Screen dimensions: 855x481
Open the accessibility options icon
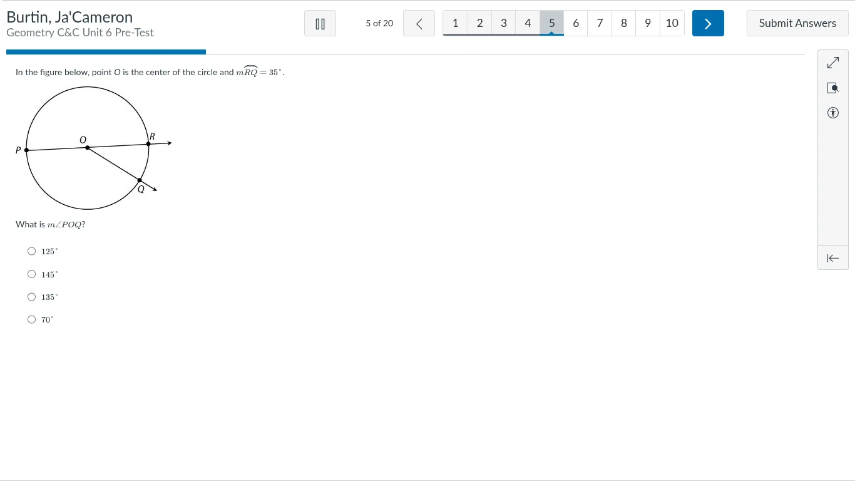[832, 113]
